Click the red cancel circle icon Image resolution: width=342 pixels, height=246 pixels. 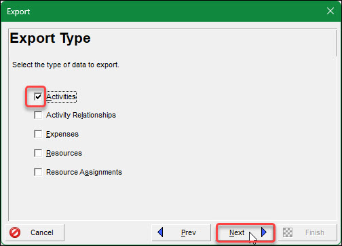click(15, 232)
